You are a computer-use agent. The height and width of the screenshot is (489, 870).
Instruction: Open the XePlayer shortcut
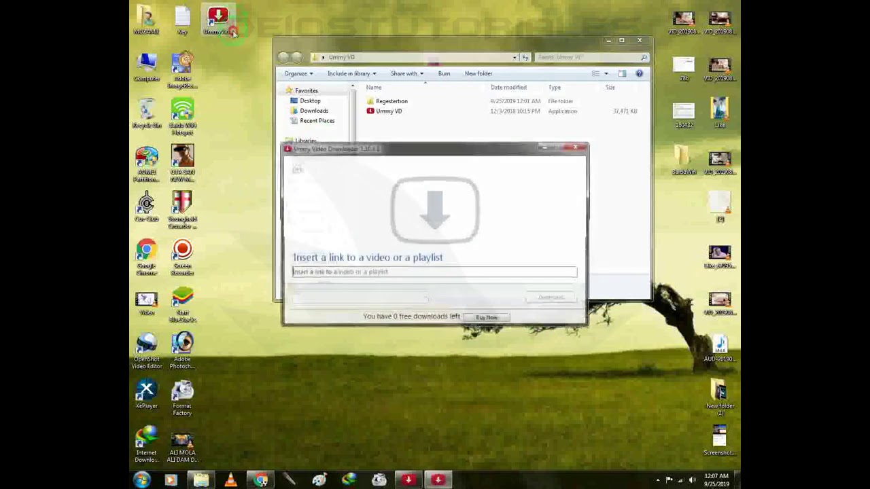[146, 395]
